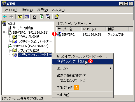Open the 表示(V) submenu arrow in context menu
Image resolution: width=135 pixels, height=102 pixels.
111,68
